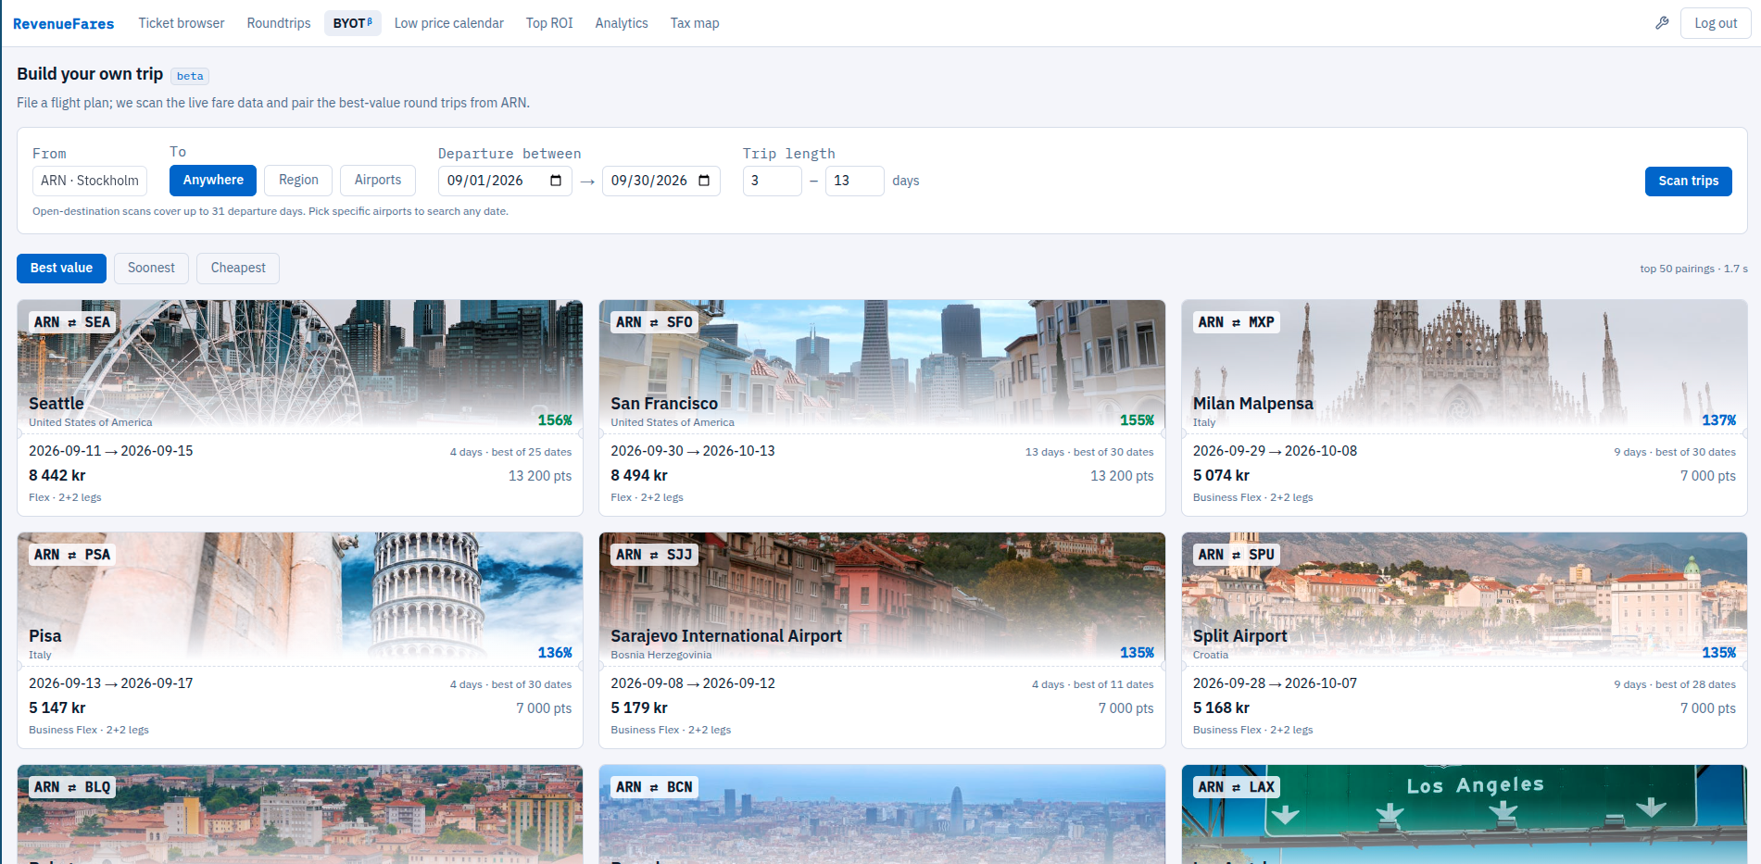Click the ARN ⇄ SJJ route badge

pyautogui.click(x=654, y=555)
